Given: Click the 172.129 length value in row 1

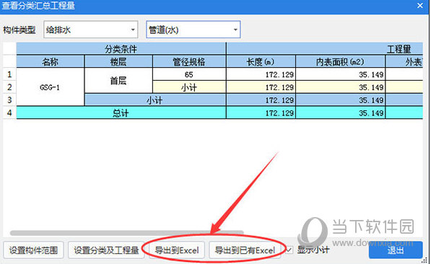Looking at the screenshot, I should (x=261, y=74).
